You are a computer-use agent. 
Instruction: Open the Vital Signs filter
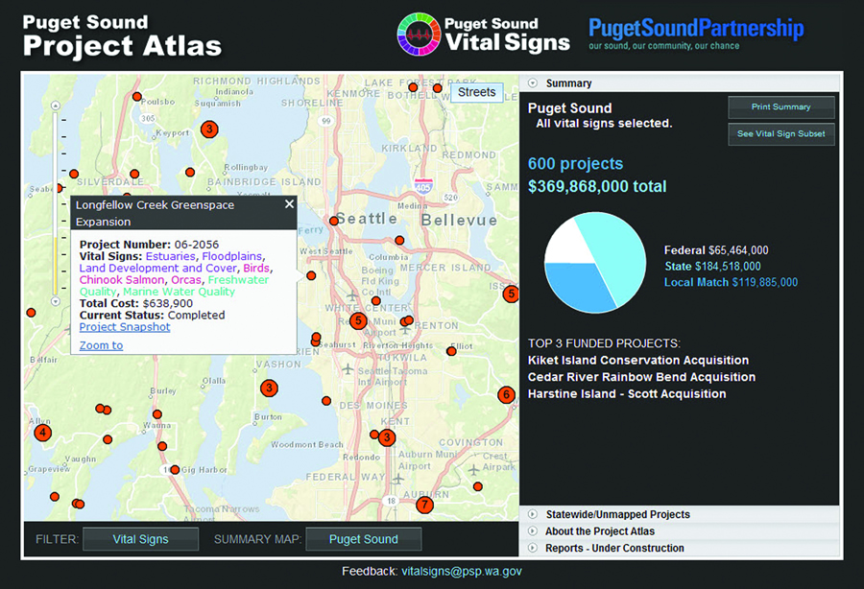[140, 539]
